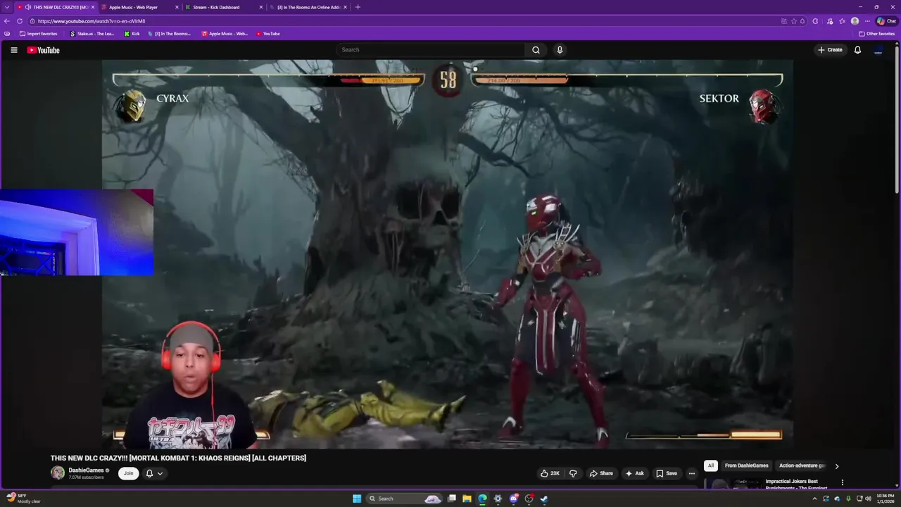Like the video (23K)
The image size is (901, 507).
tap(549, 473)
